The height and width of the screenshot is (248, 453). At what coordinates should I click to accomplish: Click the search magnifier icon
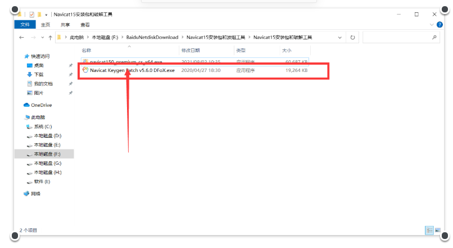click(x=434, y=37)
